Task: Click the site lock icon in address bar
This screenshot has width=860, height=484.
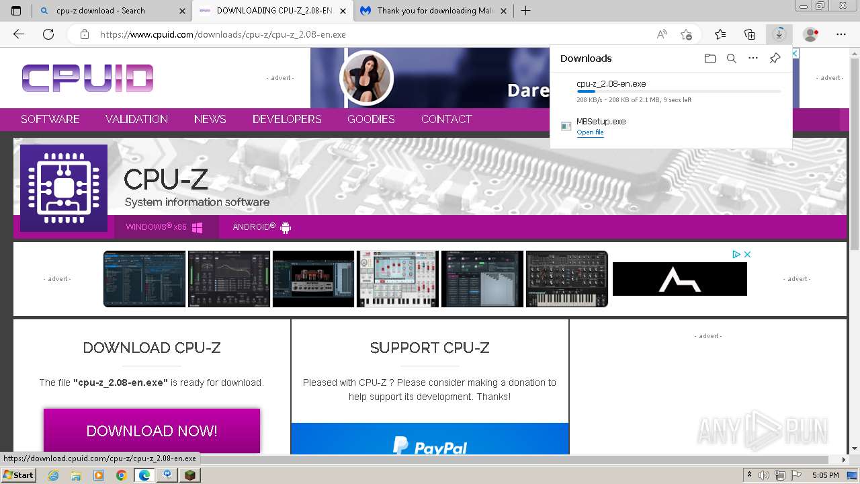Action: 85,34
